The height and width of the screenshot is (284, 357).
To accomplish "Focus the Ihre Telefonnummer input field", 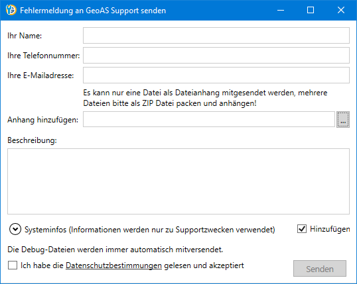I will (x=216, y=55).
